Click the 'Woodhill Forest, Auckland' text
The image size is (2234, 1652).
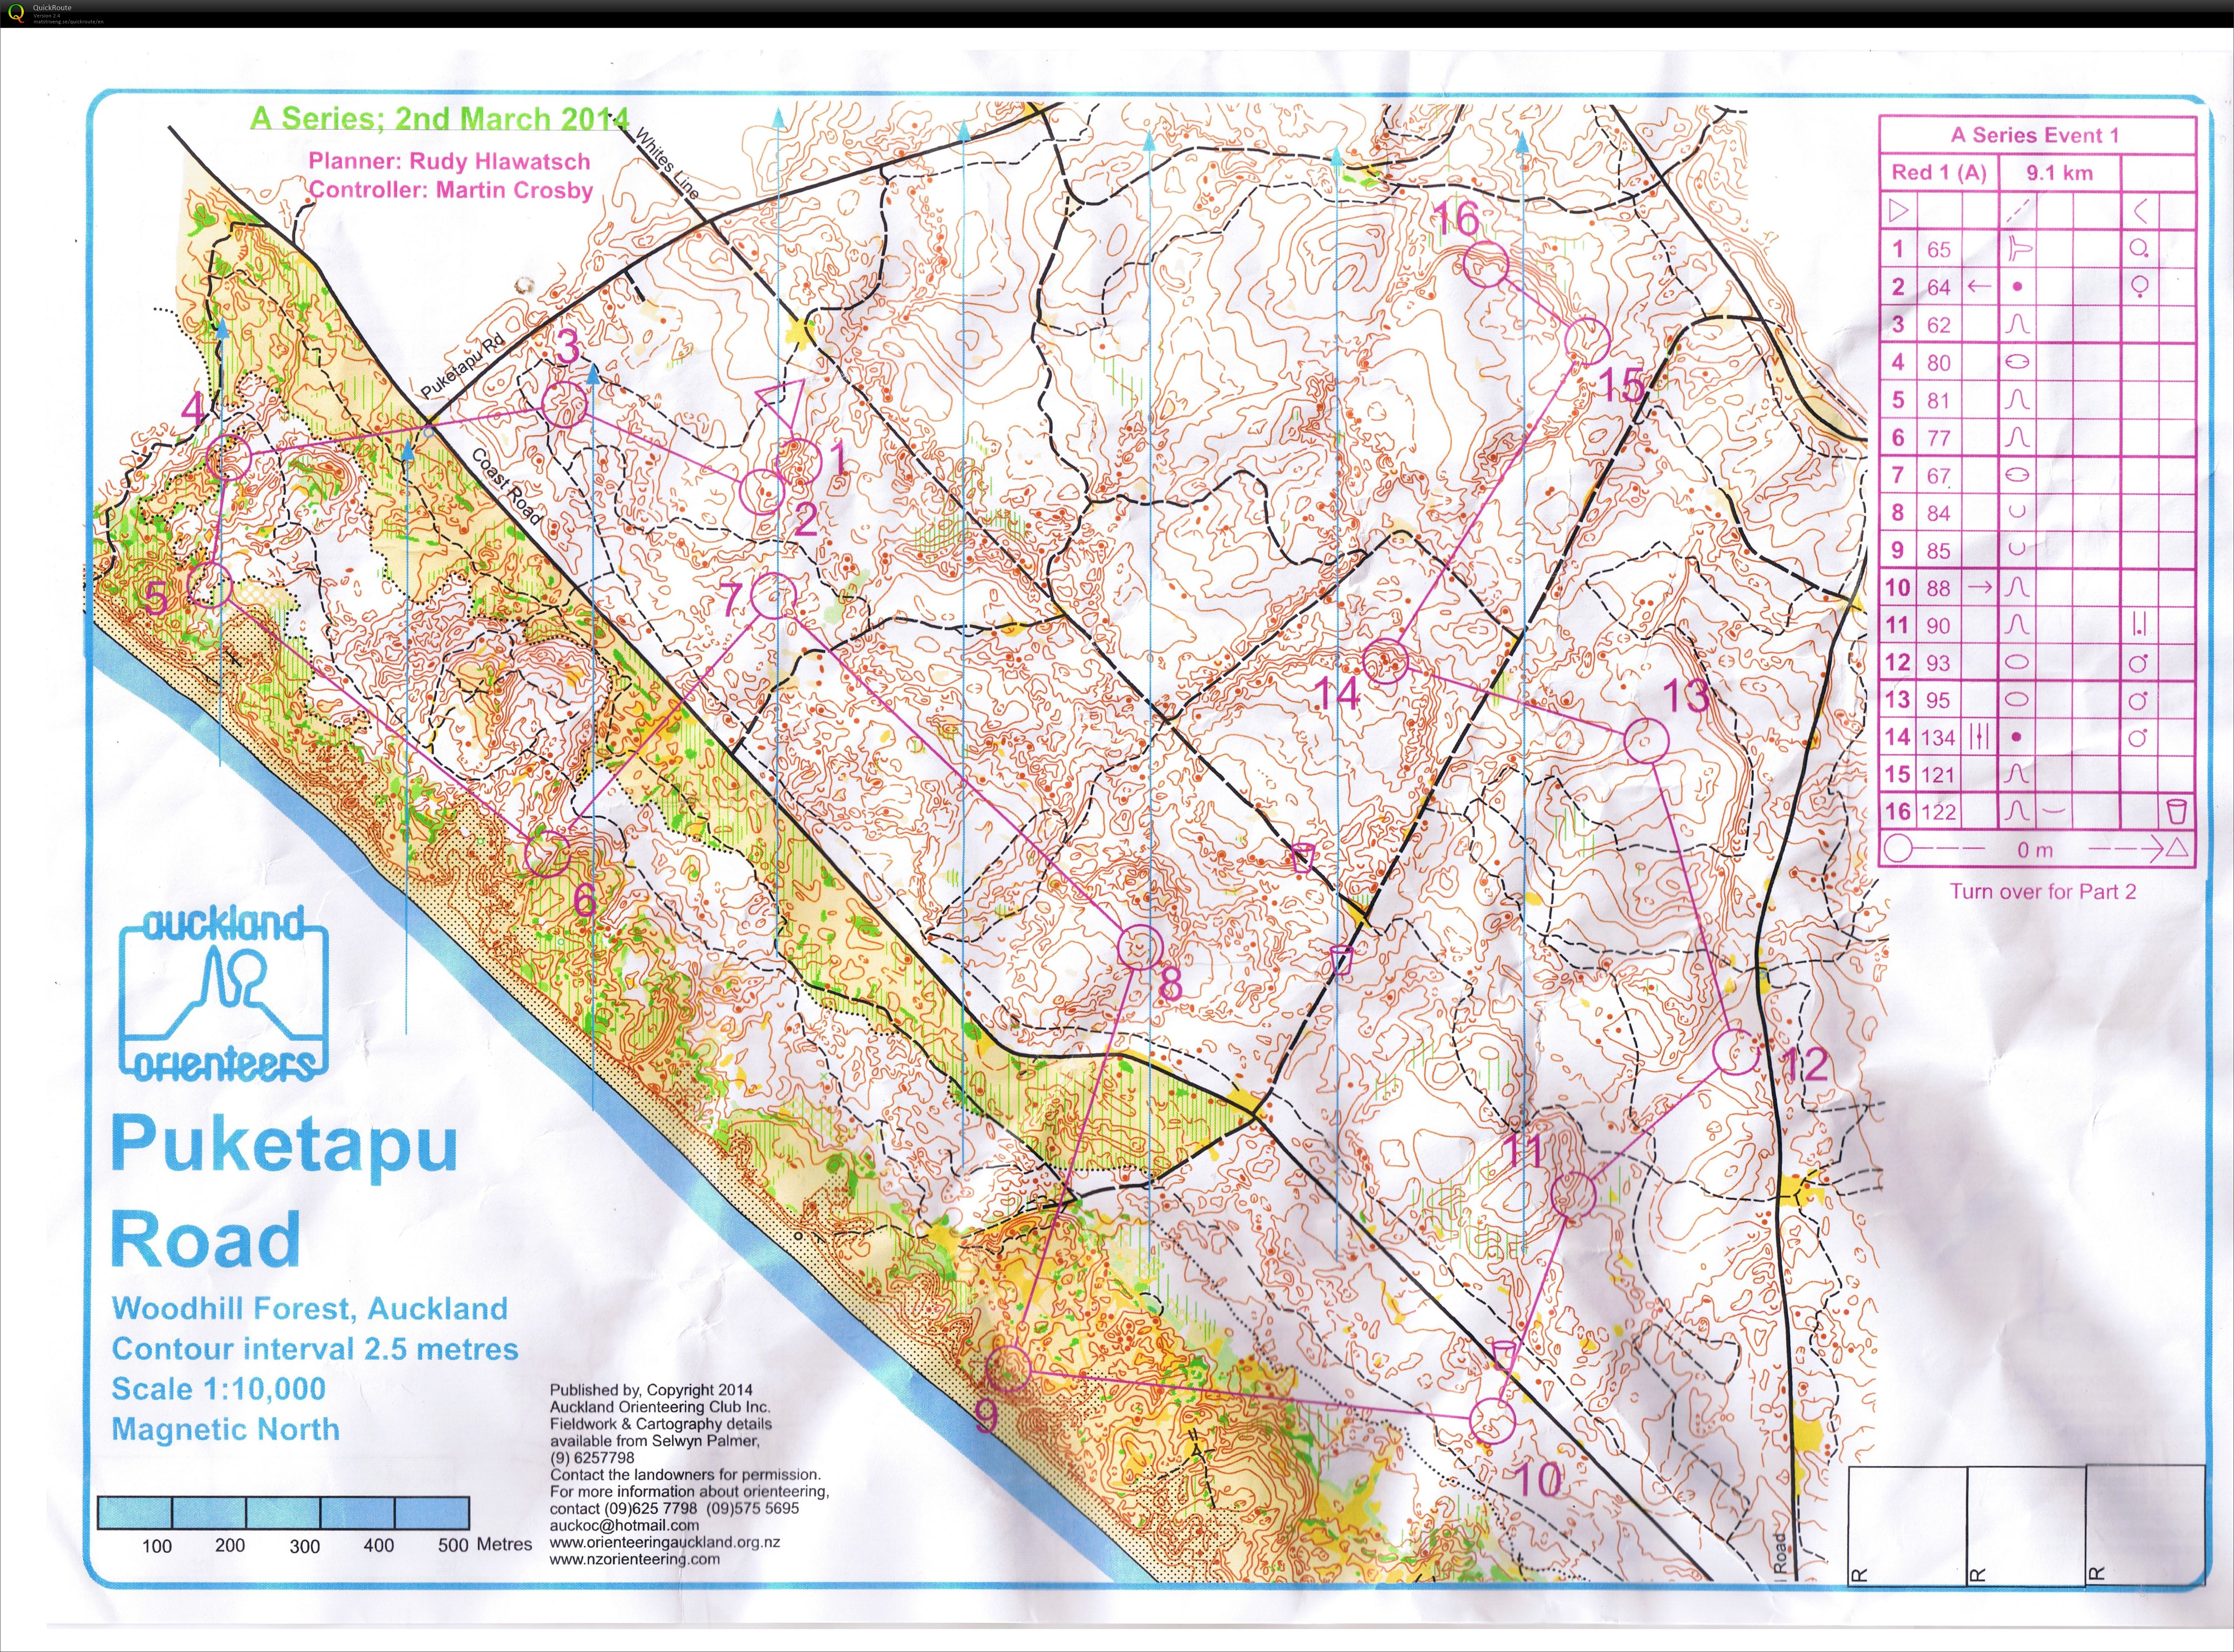pos(310,1308)
